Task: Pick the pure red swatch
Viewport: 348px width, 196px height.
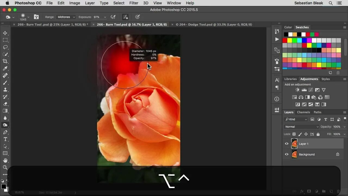Action: pos(285,41)
